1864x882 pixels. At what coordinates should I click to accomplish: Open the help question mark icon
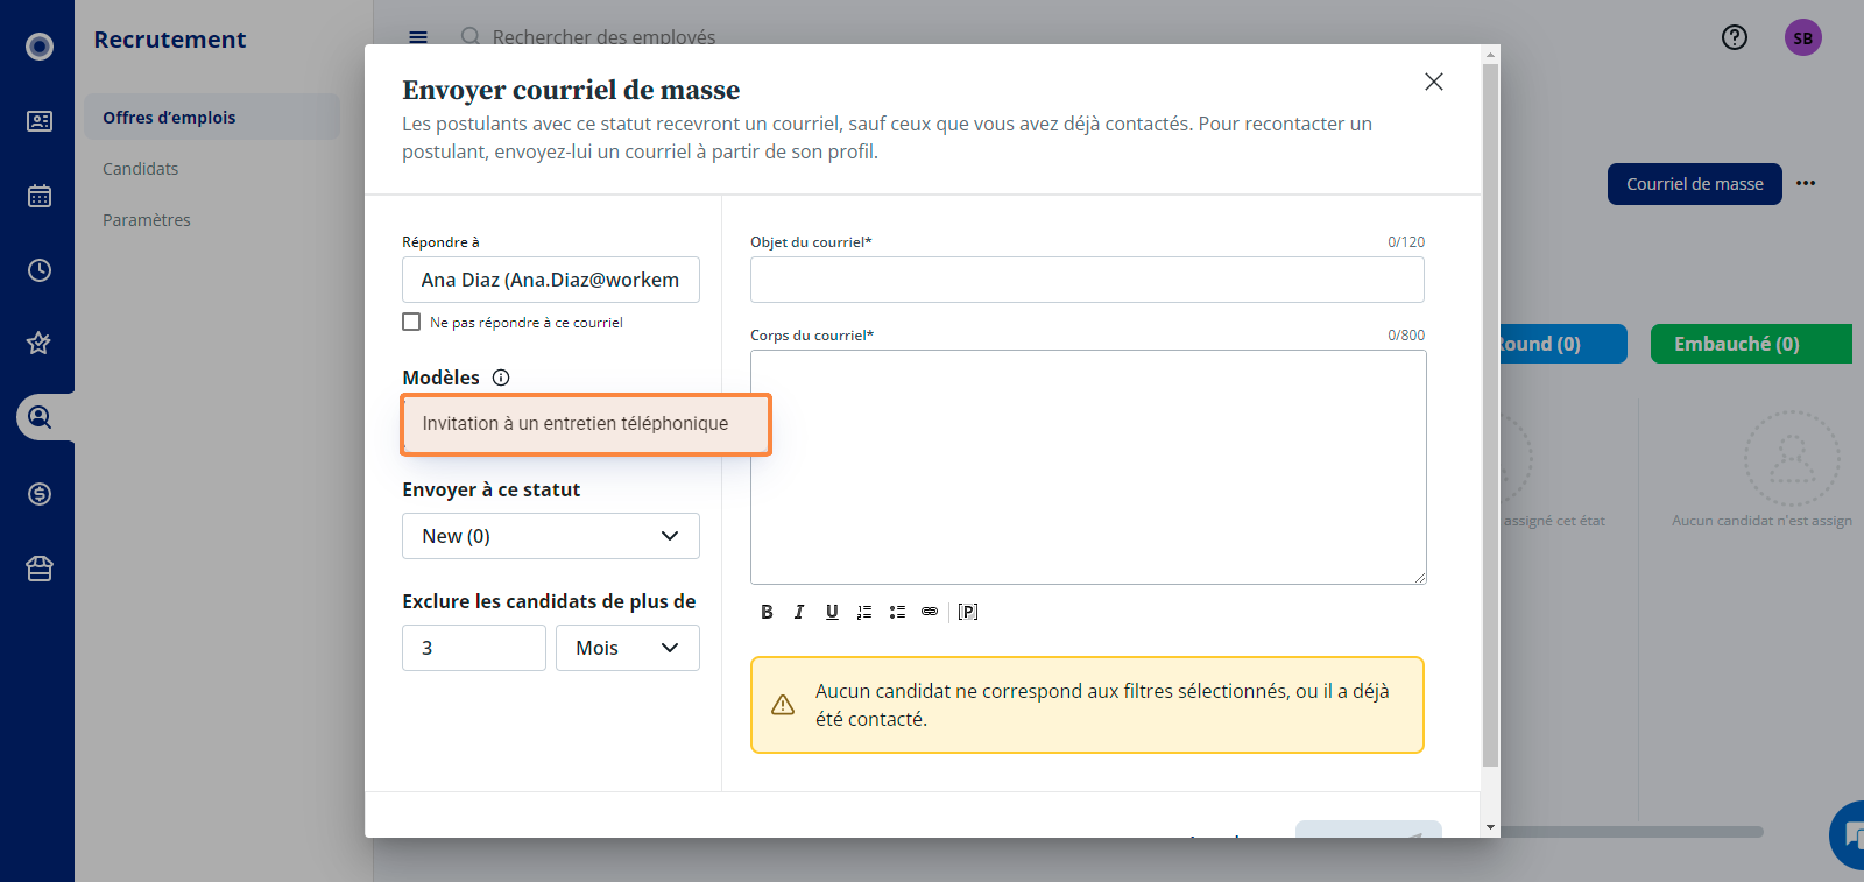[1735, 37]
